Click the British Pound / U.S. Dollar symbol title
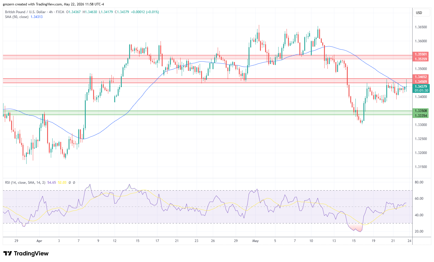434x262 pixels. click(25, 12)
